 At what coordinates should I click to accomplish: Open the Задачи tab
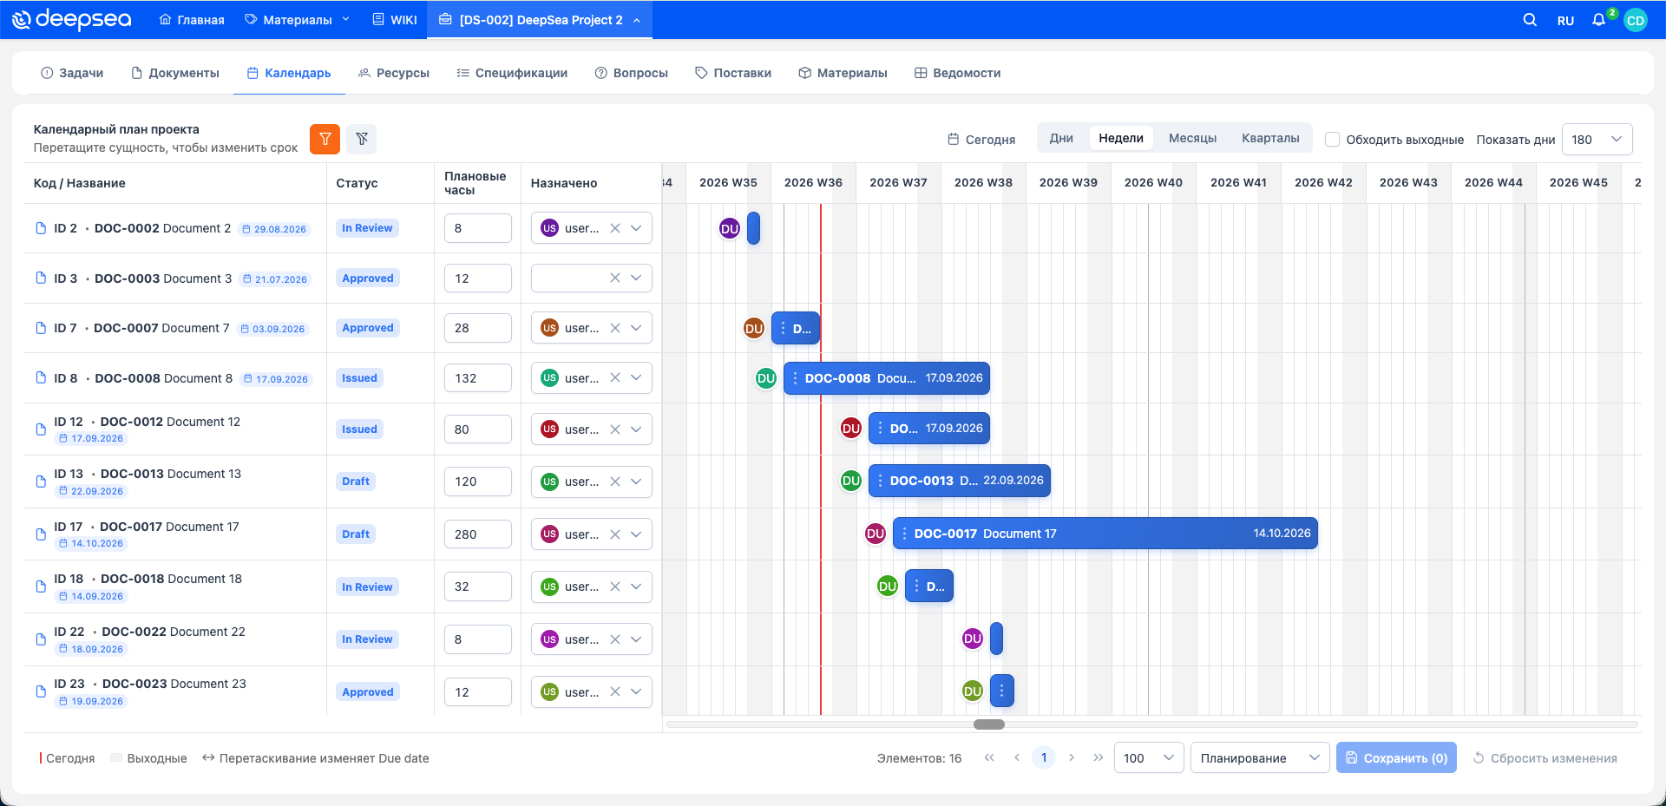click(72, 73)
